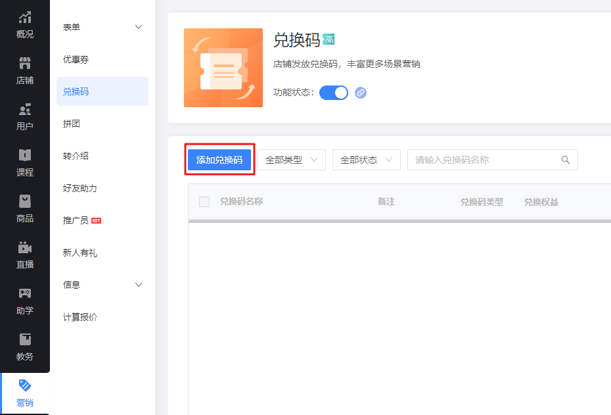Click the 高 badge next to 兑换码 title
Image resolution: width=611 pixels, height=415 pixels.
pyautogui.click(x=329, y=39)
